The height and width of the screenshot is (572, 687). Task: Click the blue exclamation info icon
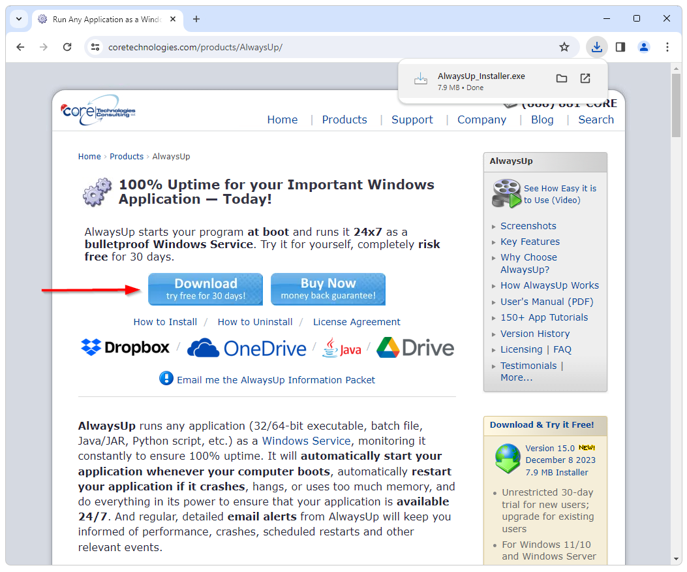point(166,378)
